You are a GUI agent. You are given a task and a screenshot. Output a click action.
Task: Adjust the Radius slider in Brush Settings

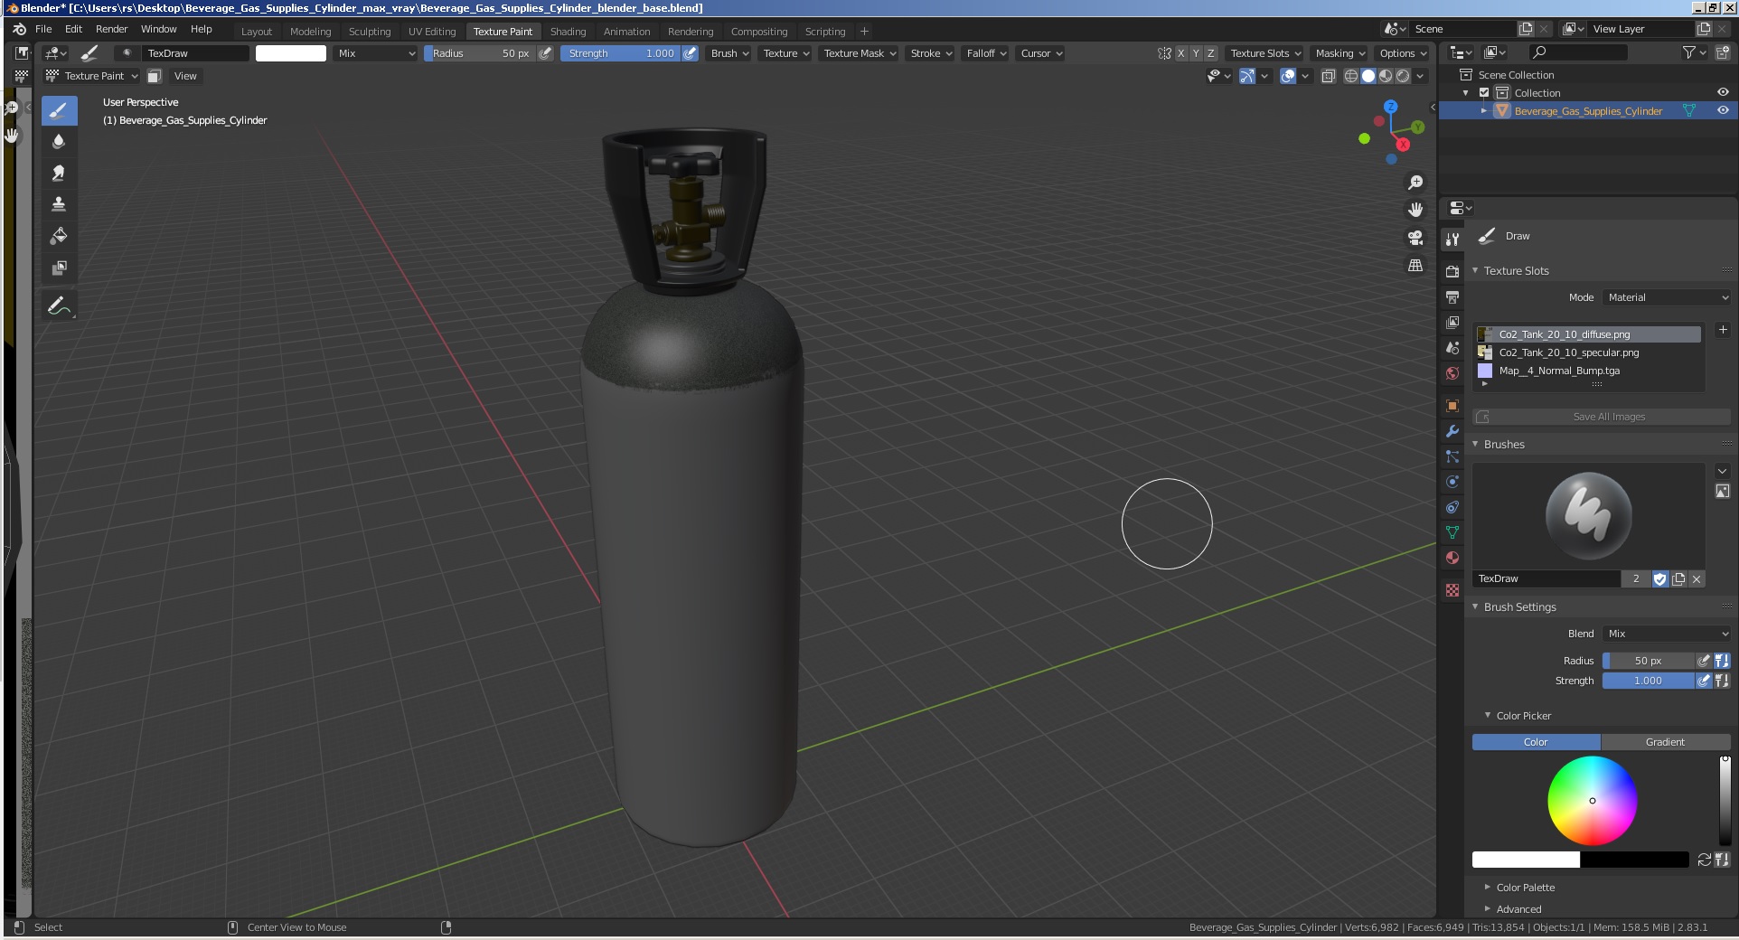tap(1648, 661)
